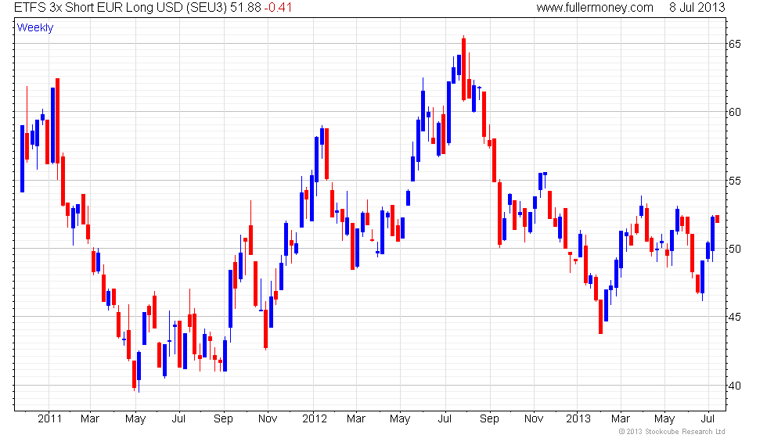Click the Nov label before 2013
This screenshot has height=438, width=767.
(534, 419)
